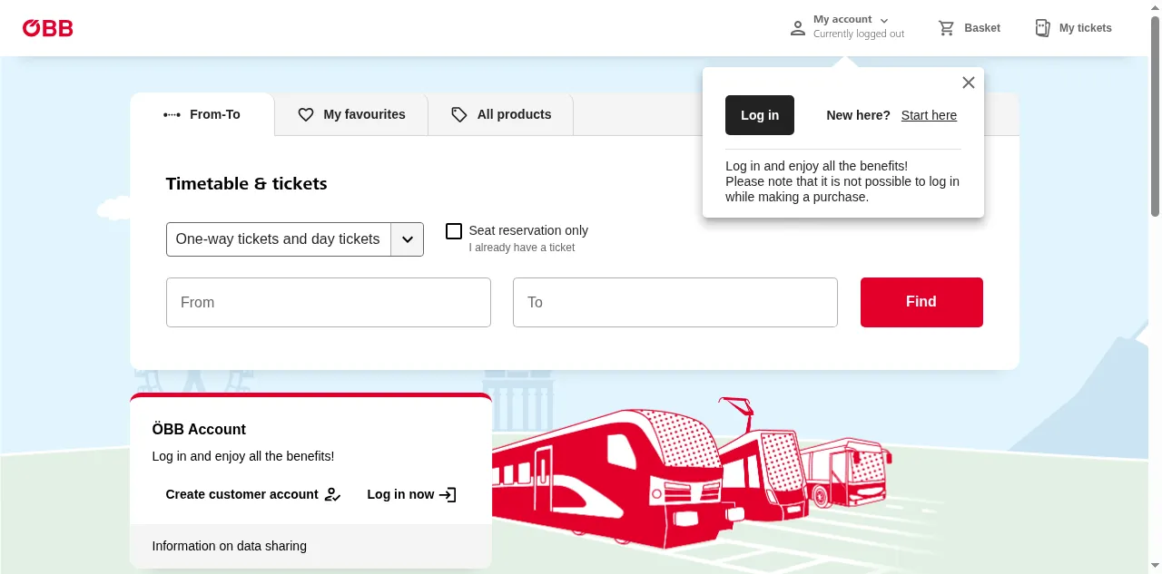Click the 'I already have a ticket' text
The width and height of the screenshot is (1162, 574).
[x=522, y=248]
